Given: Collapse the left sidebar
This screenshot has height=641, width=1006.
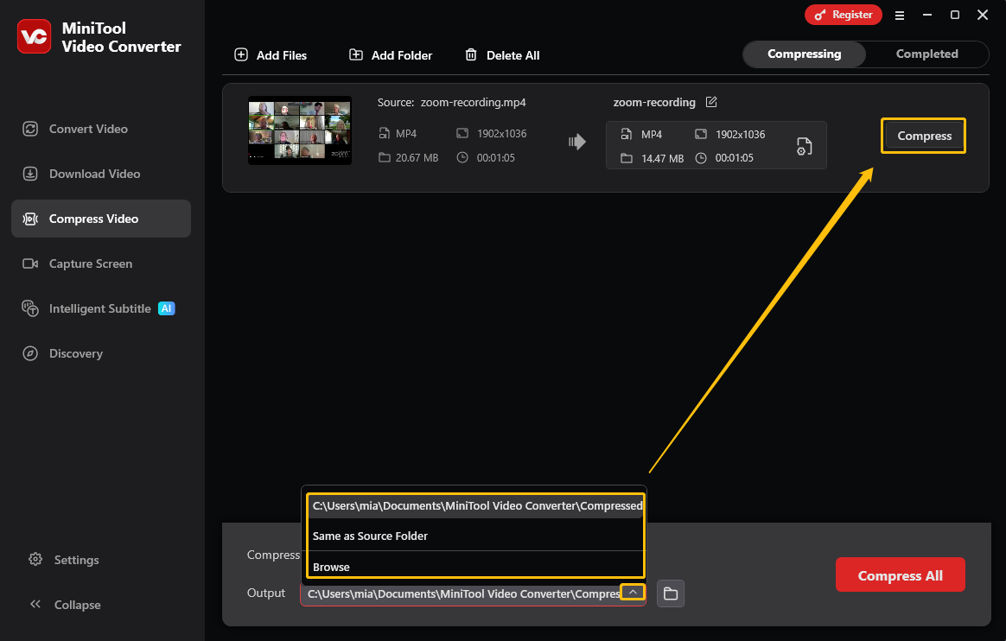Looking at the screenshot, I should (65, 605).
